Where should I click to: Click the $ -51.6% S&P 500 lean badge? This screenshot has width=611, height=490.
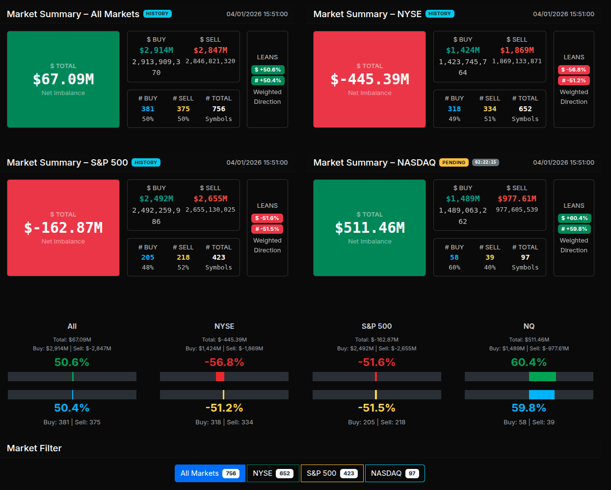click(x=267, y=218)
